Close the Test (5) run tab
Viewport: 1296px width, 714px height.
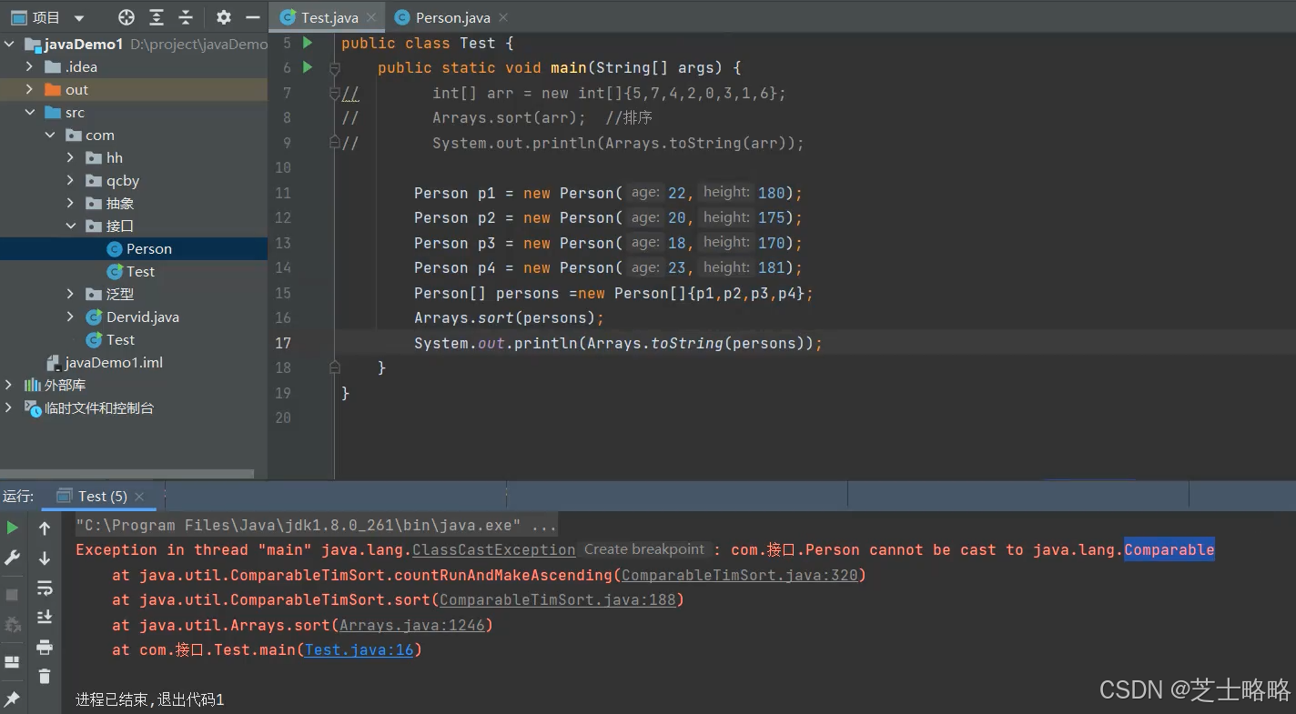pyautogui.click(x=139, y=496)
